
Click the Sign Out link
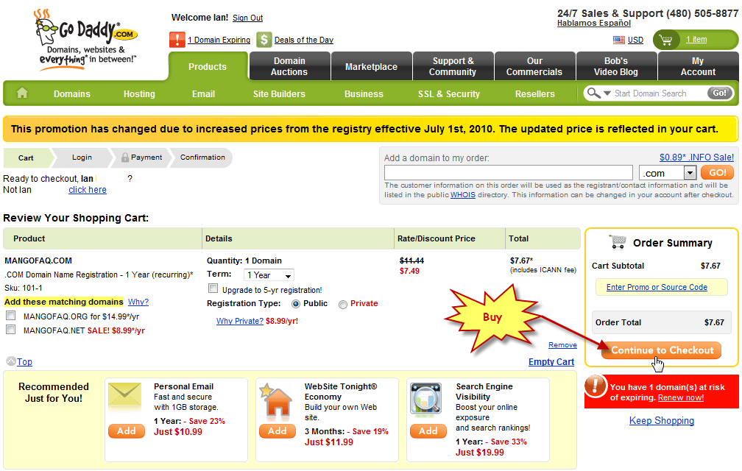pos(247,18)
